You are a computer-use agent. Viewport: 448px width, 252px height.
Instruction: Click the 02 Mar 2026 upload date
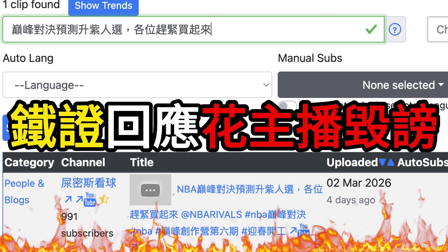point(359,183)
